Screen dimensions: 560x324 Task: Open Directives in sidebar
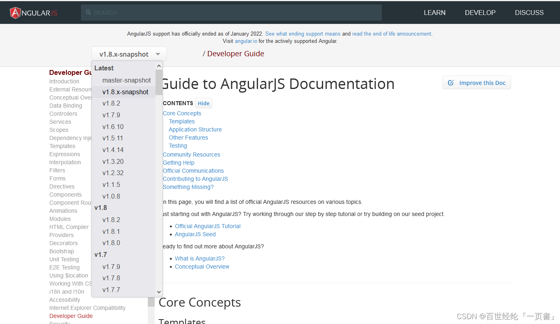(x=62, y=186)
